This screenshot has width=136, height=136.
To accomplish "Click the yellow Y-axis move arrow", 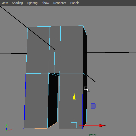I will click(74, 97).
